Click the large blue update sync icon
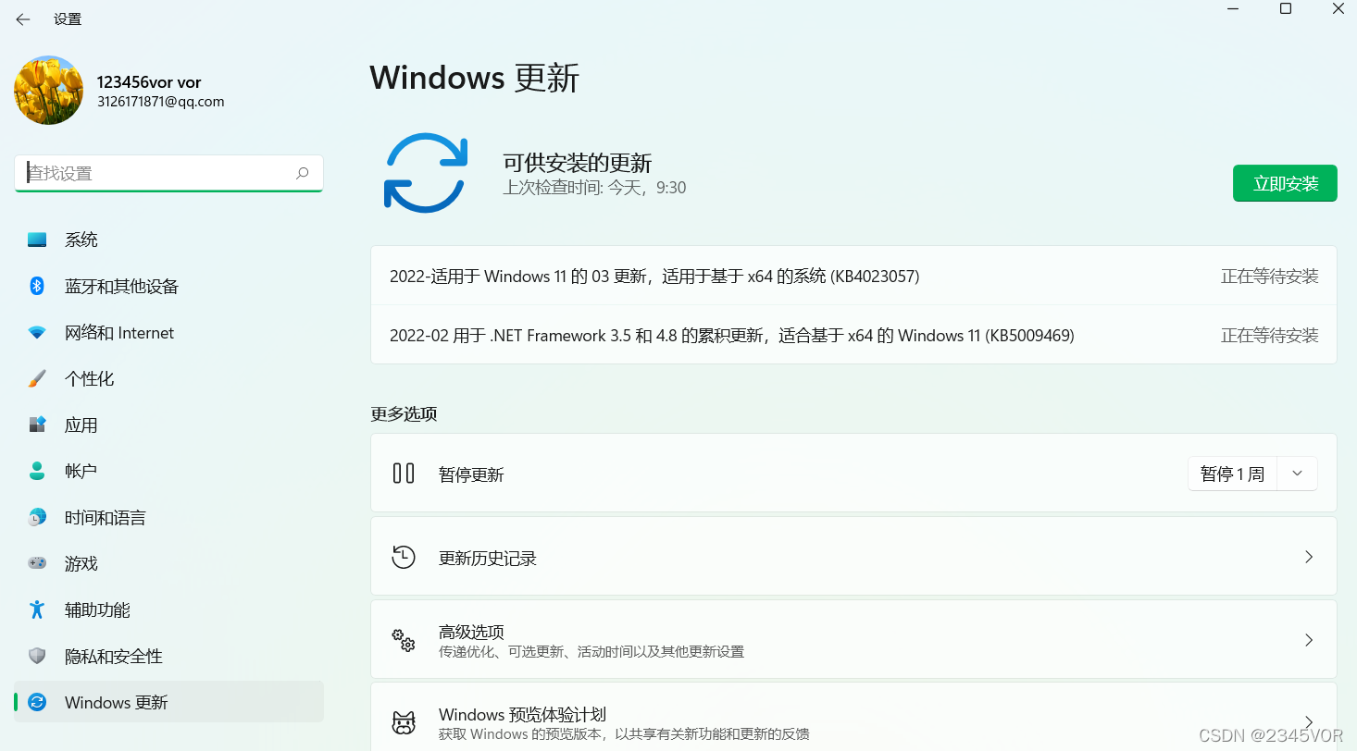1357x751 pixels. pyautogui.click(x=426, y=173)
